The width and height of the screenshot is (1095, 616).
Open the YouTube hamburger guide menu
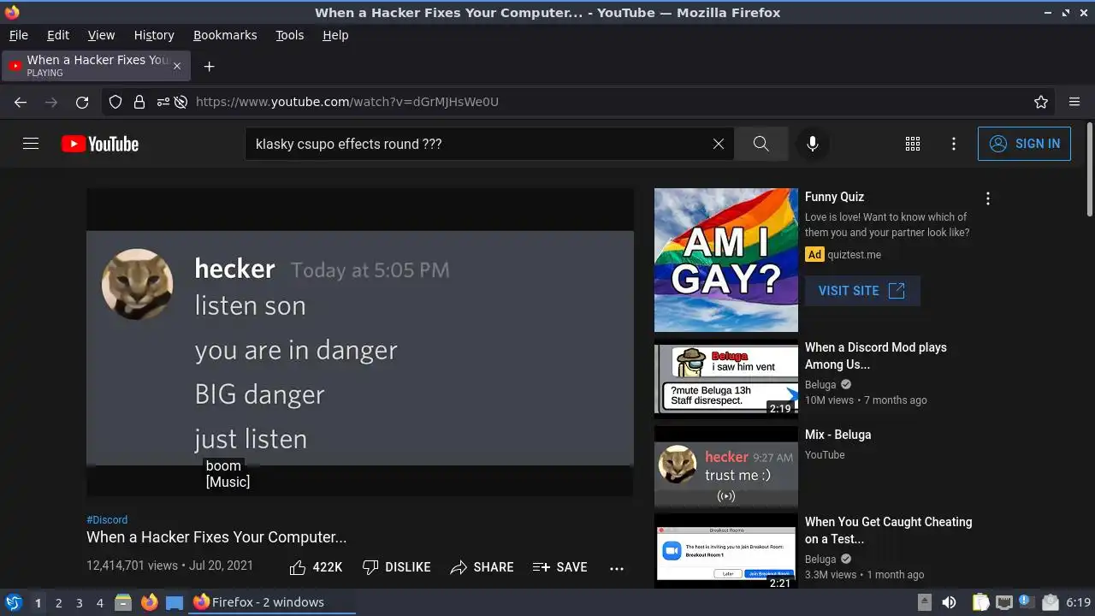tap(31, 144)
